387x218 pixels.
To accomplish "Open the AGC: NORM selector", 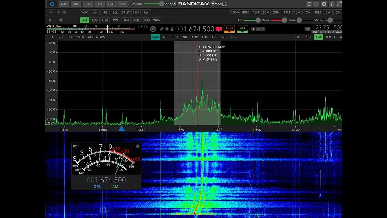I will click(97, 37).
